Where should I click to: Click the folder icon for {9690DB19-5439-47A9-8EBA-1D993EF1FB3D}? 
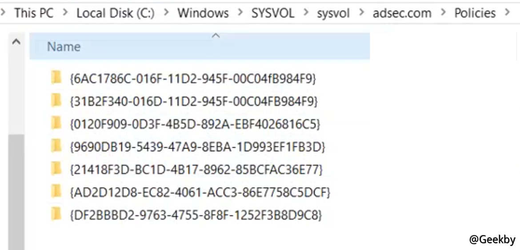click(x=56, y=146)
